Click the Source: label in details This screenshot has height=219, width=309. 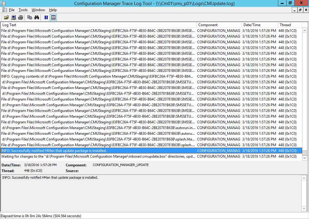(x=72, y=171)
